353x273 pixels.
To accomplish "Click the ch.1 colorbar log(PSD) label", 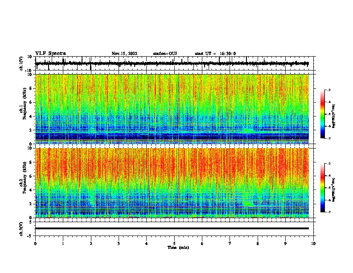I will click(x=333, y=116).
